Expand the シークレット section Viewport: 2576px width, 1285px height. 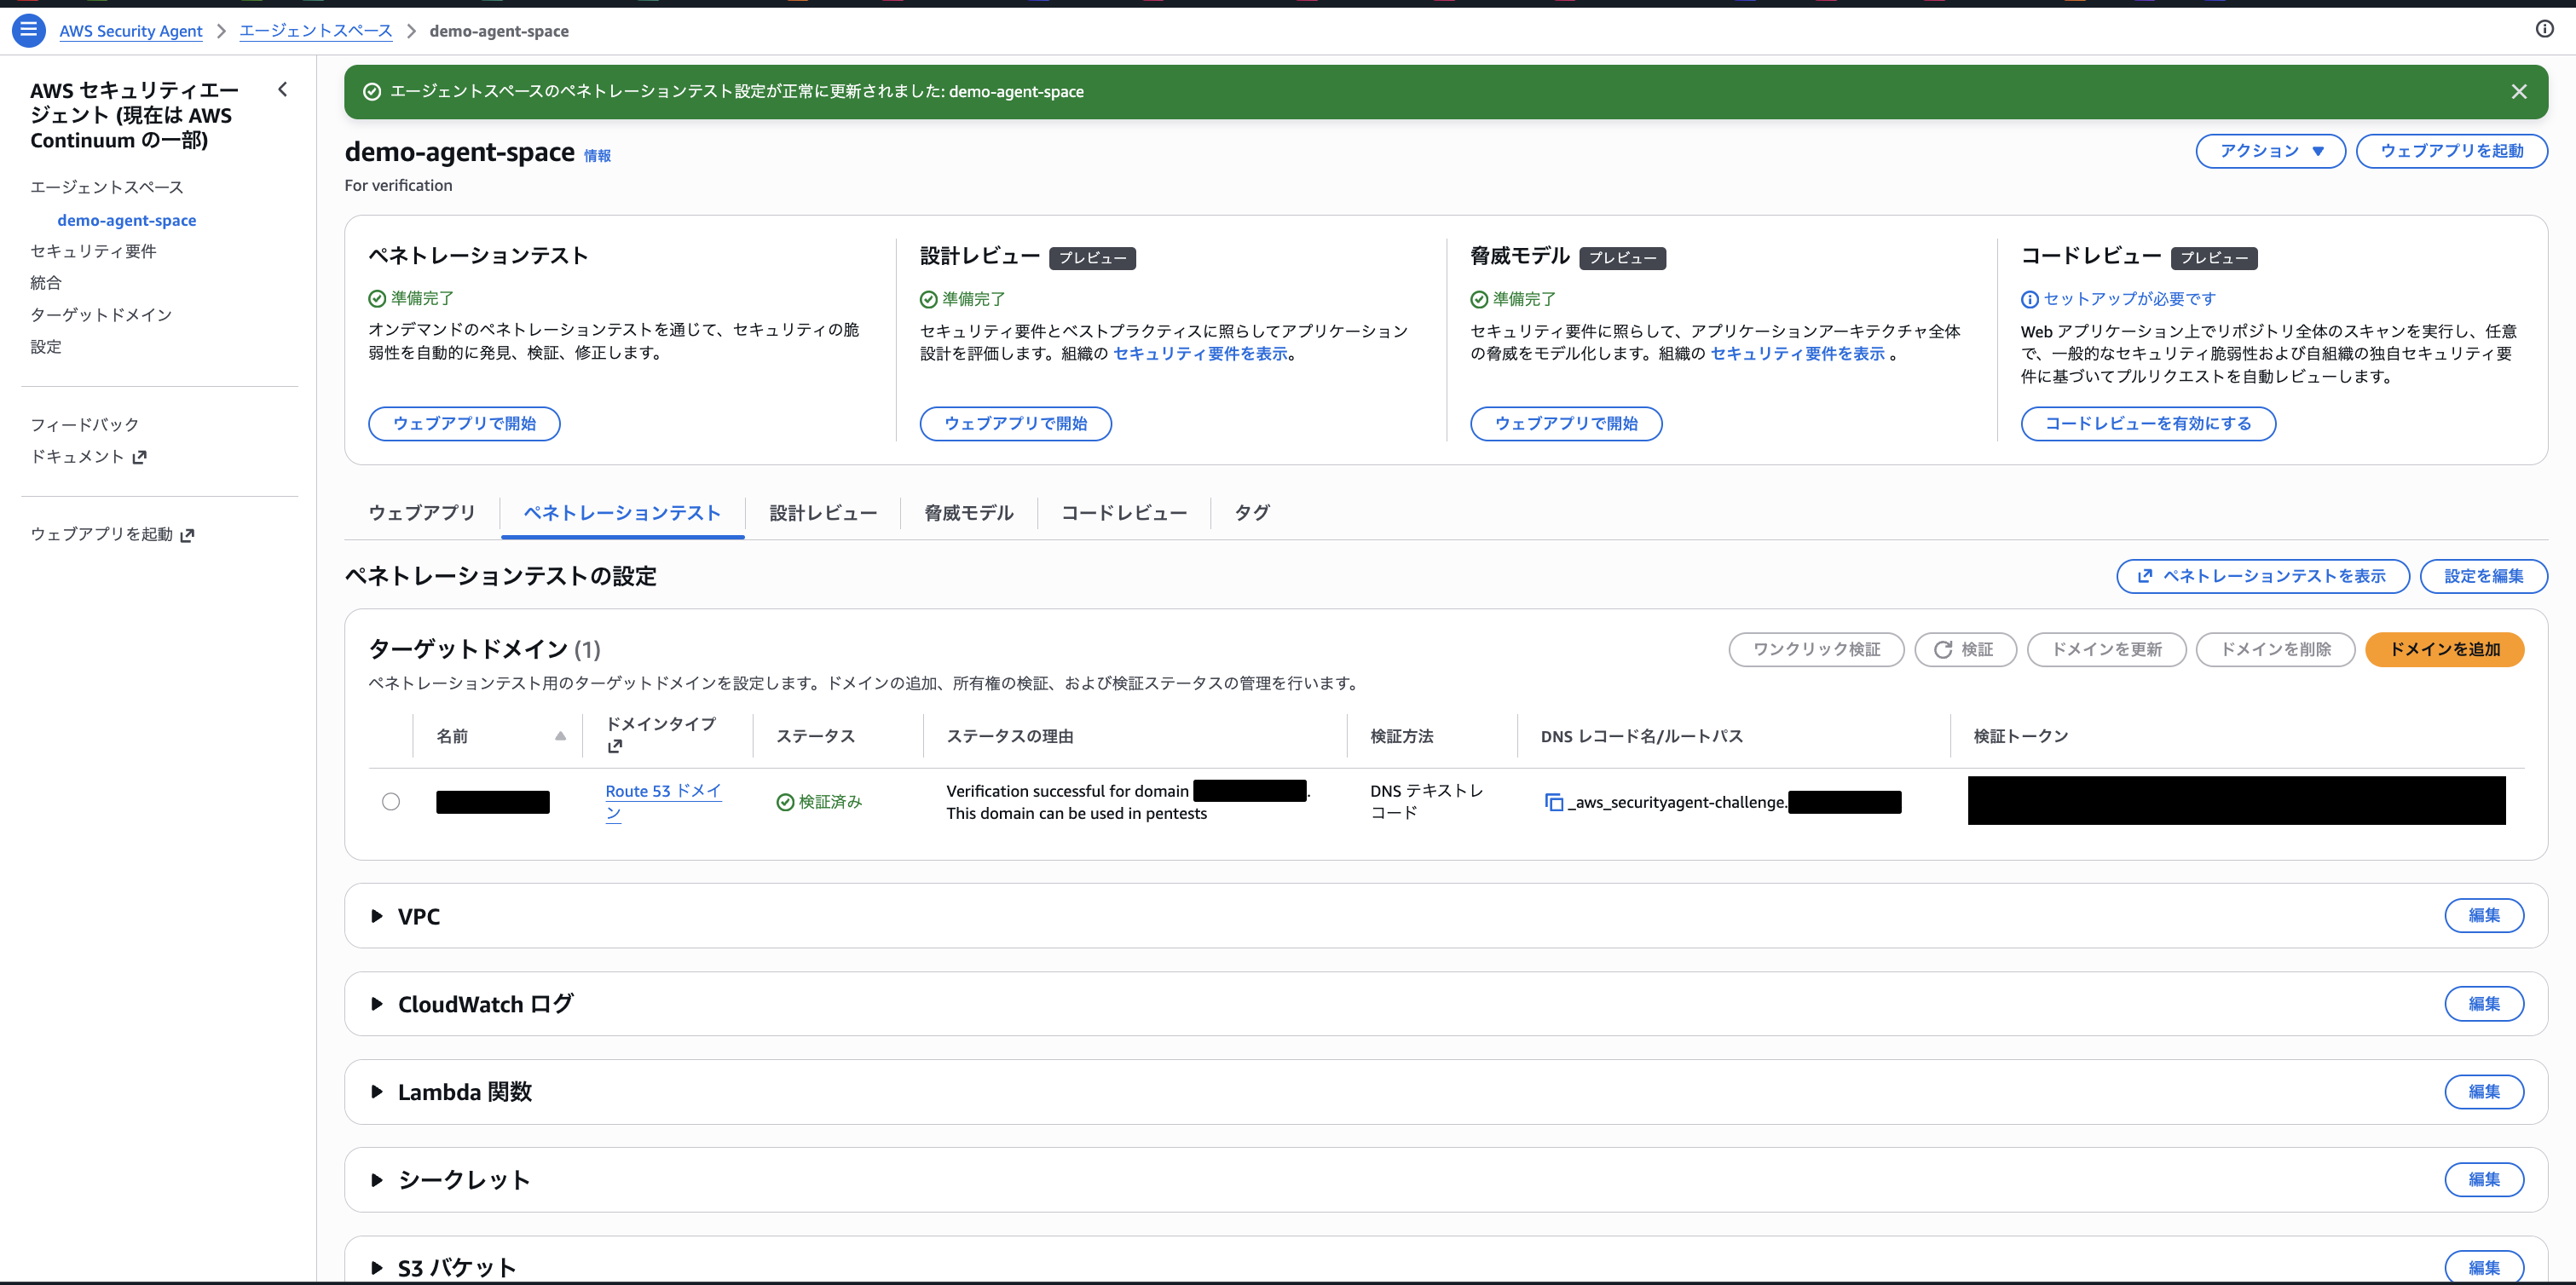377,1180
